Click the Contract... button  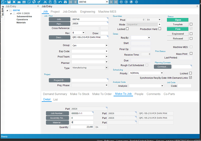(x=162, y=67)
